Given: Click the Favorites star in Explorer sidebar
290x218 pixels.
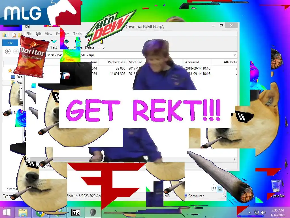Looking at the screenshot, I should tap(10, 70).
